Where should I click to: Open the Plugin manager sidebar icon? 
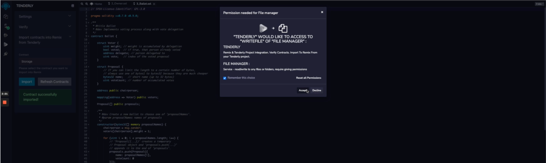[6, 54]
